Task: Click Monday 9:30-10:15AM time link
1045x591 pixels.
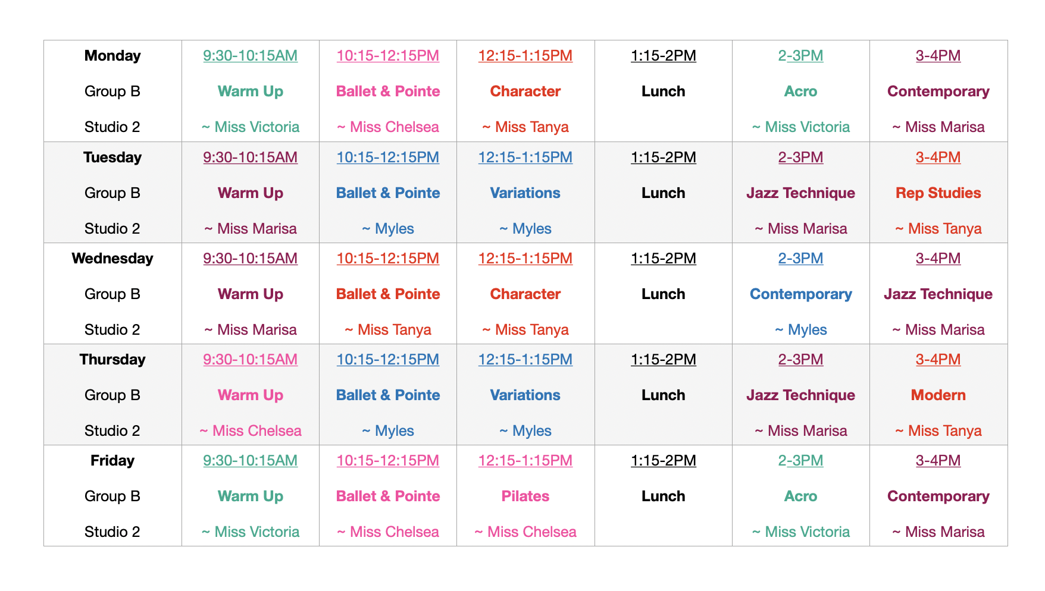Action: tap(250, 56)
